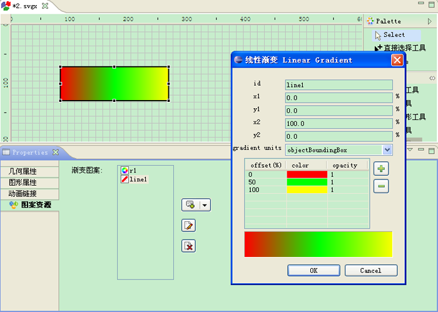Click the delete pattern icon
Image resolution: width=438 pixels, height=312 pixels.
188,246
